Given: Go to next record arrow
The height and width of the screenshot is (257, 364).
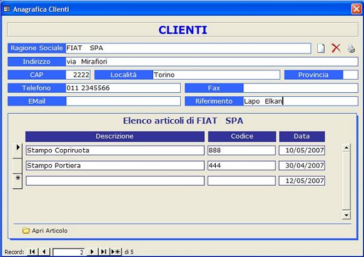Looking at the screenshot, I should pyautogui.click(x=92, y=251).
